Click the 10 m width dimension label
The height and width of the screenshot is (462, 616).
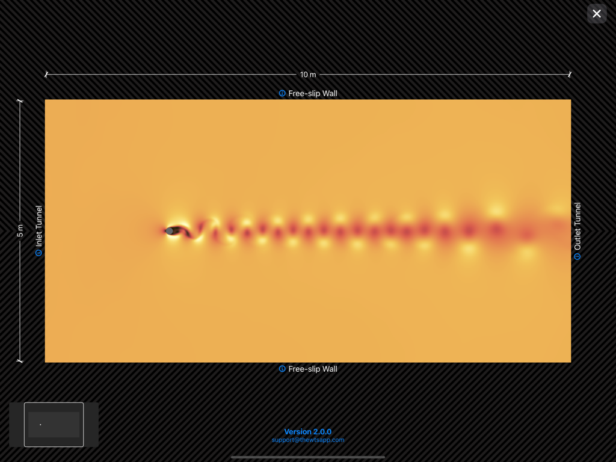[308, 74]
